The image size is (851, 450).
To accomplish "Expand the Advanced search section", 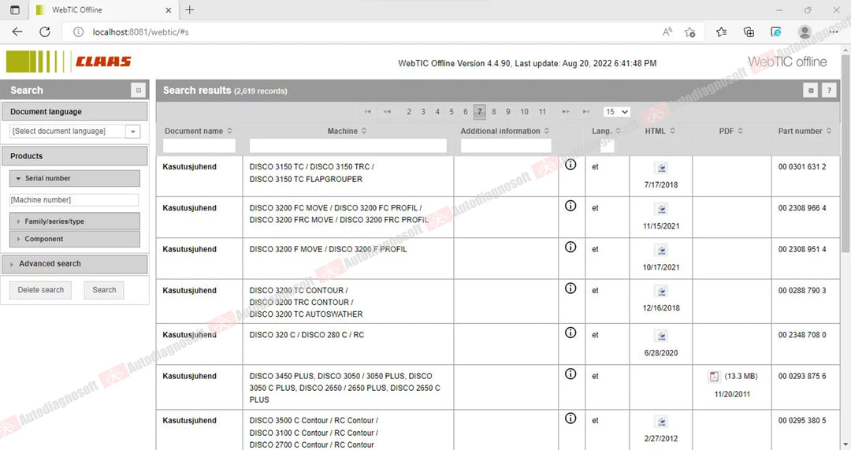I will [74, 264].
